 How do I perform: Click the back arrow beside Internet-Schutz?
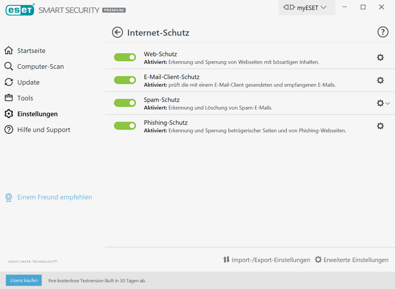point(118,33)
